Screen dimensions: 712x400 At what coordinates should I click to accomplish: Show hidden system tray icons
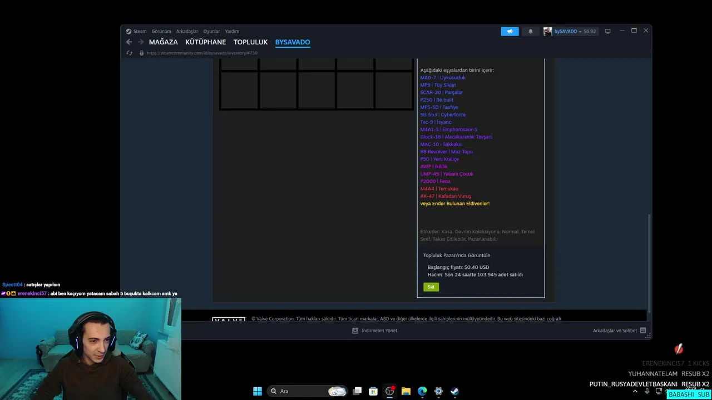pyautogui.click(x=635, y=391)
